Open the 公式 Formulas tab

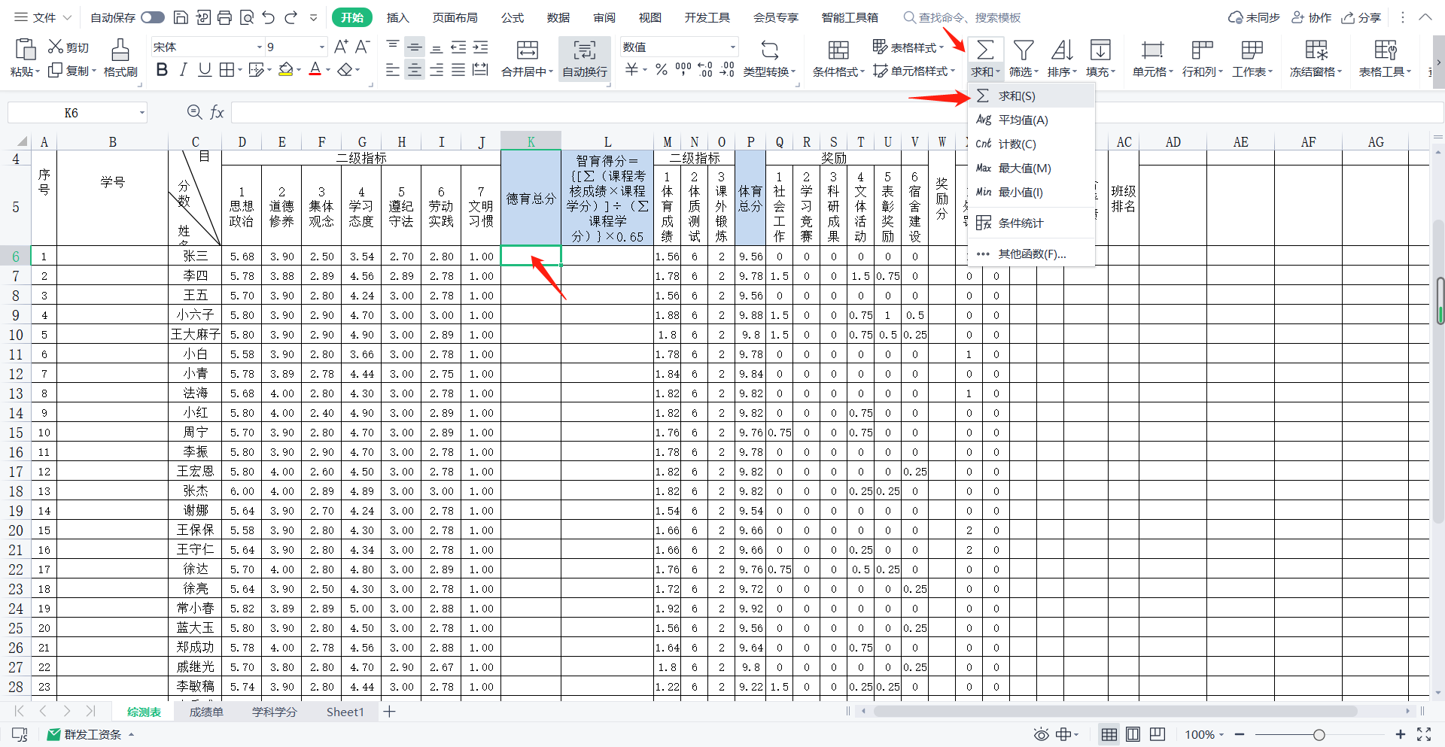pyautogui.click(x=513, y=17)
